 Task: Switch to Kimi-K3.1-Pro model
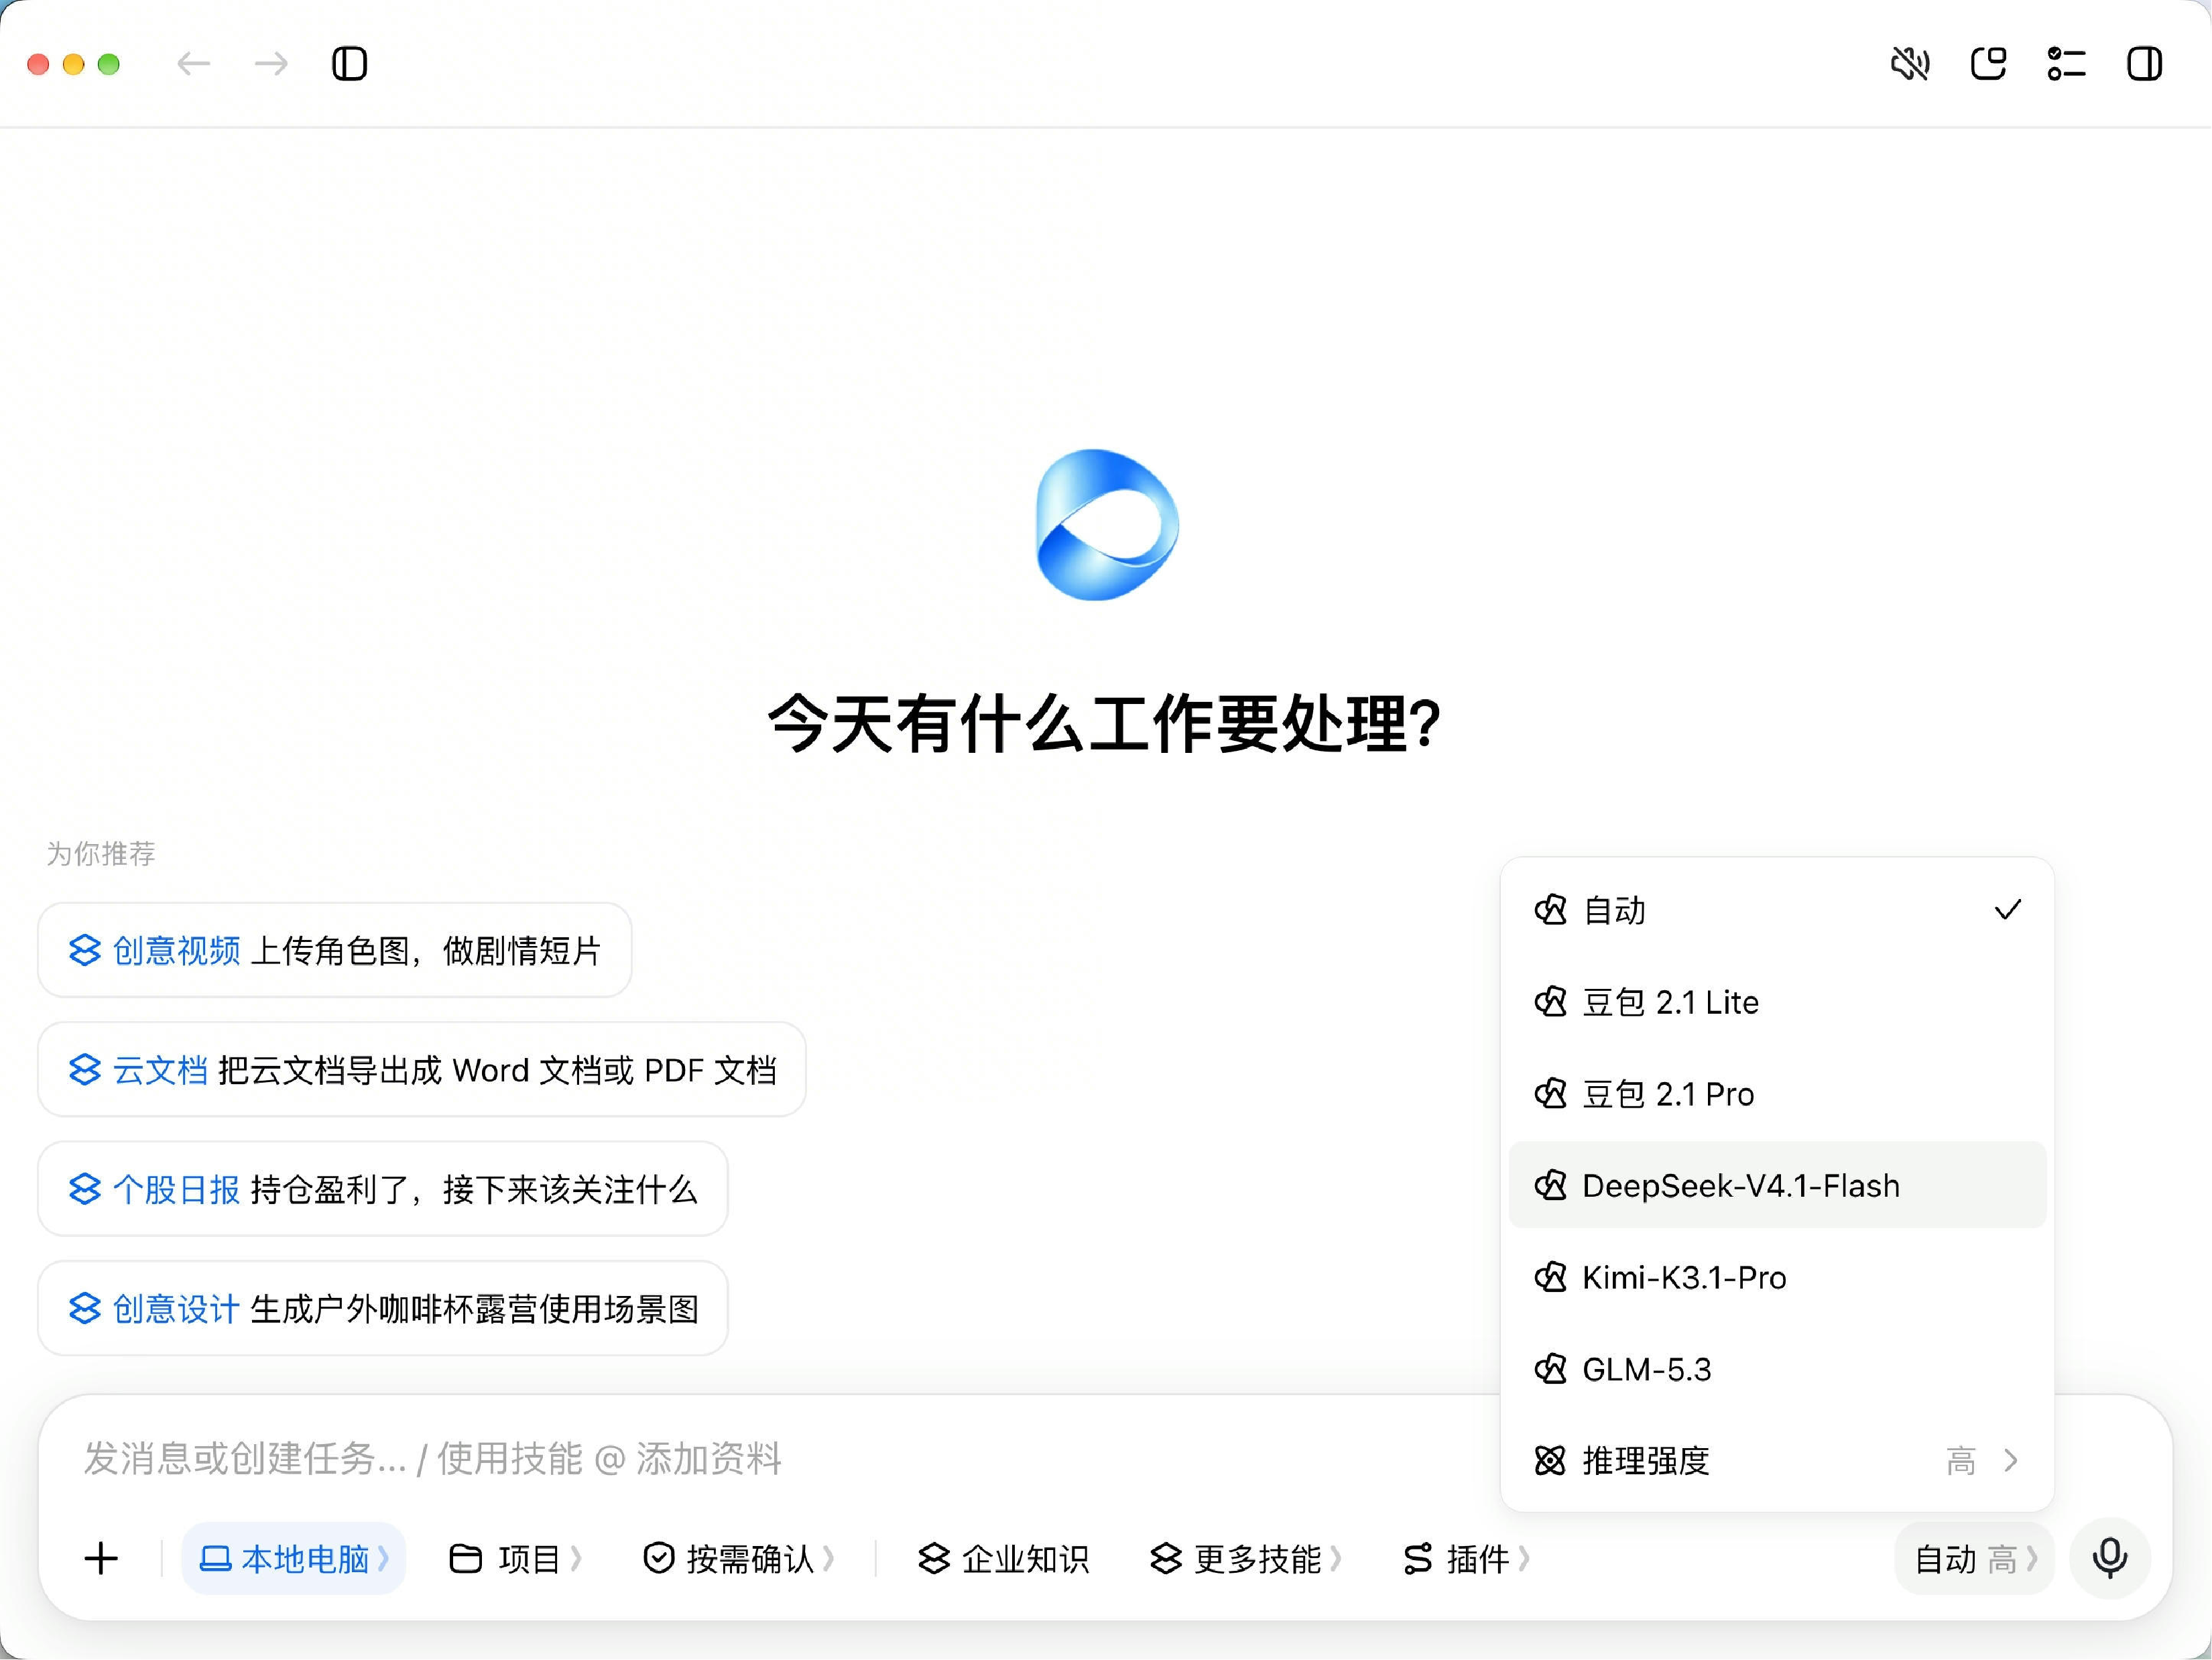1777,1277
